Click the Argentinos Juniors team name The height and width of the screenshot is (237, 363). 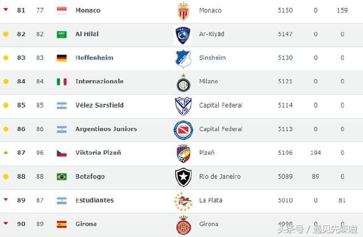(106, 129)
